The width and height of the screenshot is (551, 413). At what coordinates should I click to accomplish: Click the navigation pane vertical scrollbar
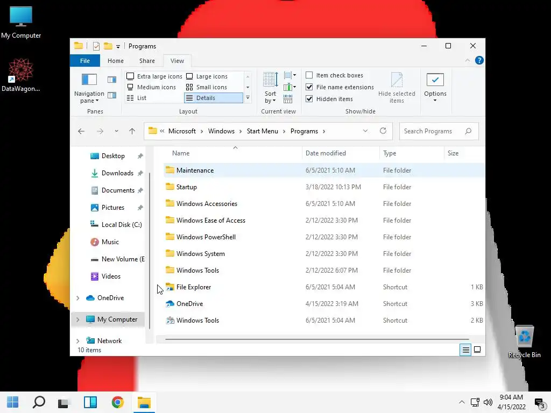[x=150, y=251]
